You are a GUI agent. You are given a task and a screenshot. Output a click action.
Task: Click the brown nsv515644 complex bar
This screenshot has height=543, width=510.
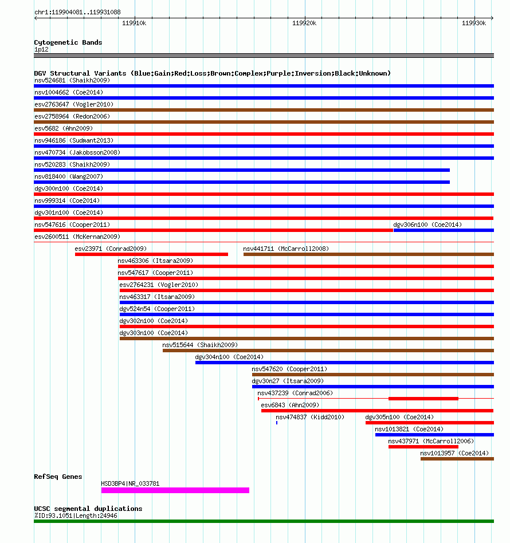pos(328,351)
